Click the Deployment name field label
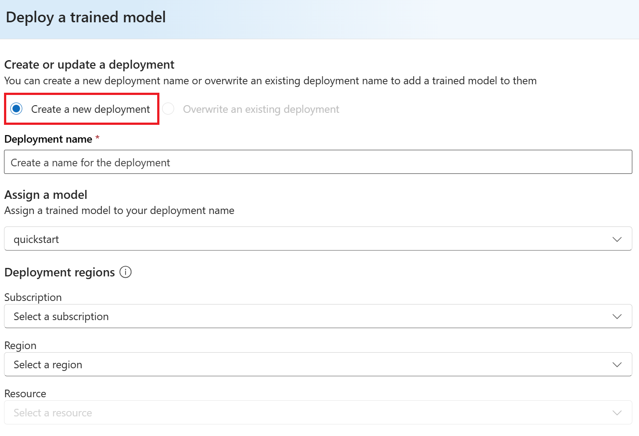The width and height of the screenshot is (639, 436). (x=48, y=139)
